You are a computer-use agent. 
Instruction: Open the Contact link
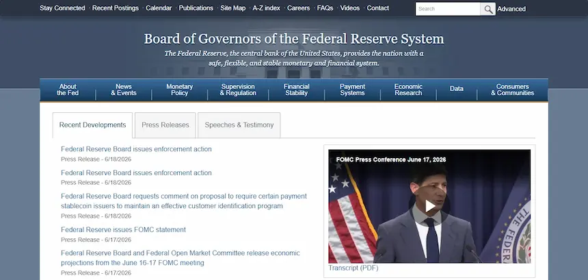coord(377,8)
